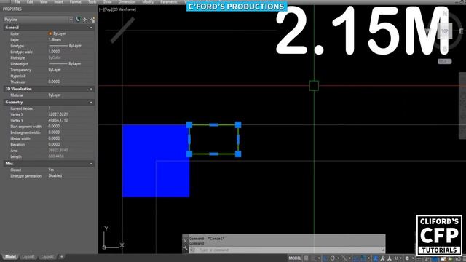Viewport: 466px width, 262px height.
Task: Click the Select Objects icon in Properties
Action: [x=85, y=20]
